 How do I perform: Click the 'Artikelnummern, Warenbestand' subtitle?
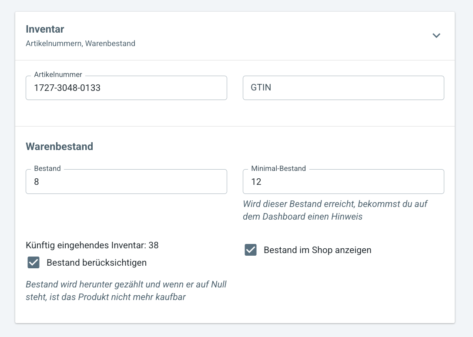[x=81, y=43]
